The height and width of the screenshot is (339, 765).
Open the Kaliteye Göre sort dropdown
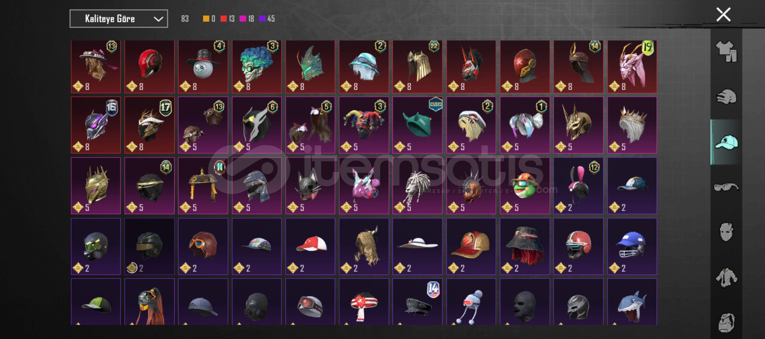[x=119, y=19]
